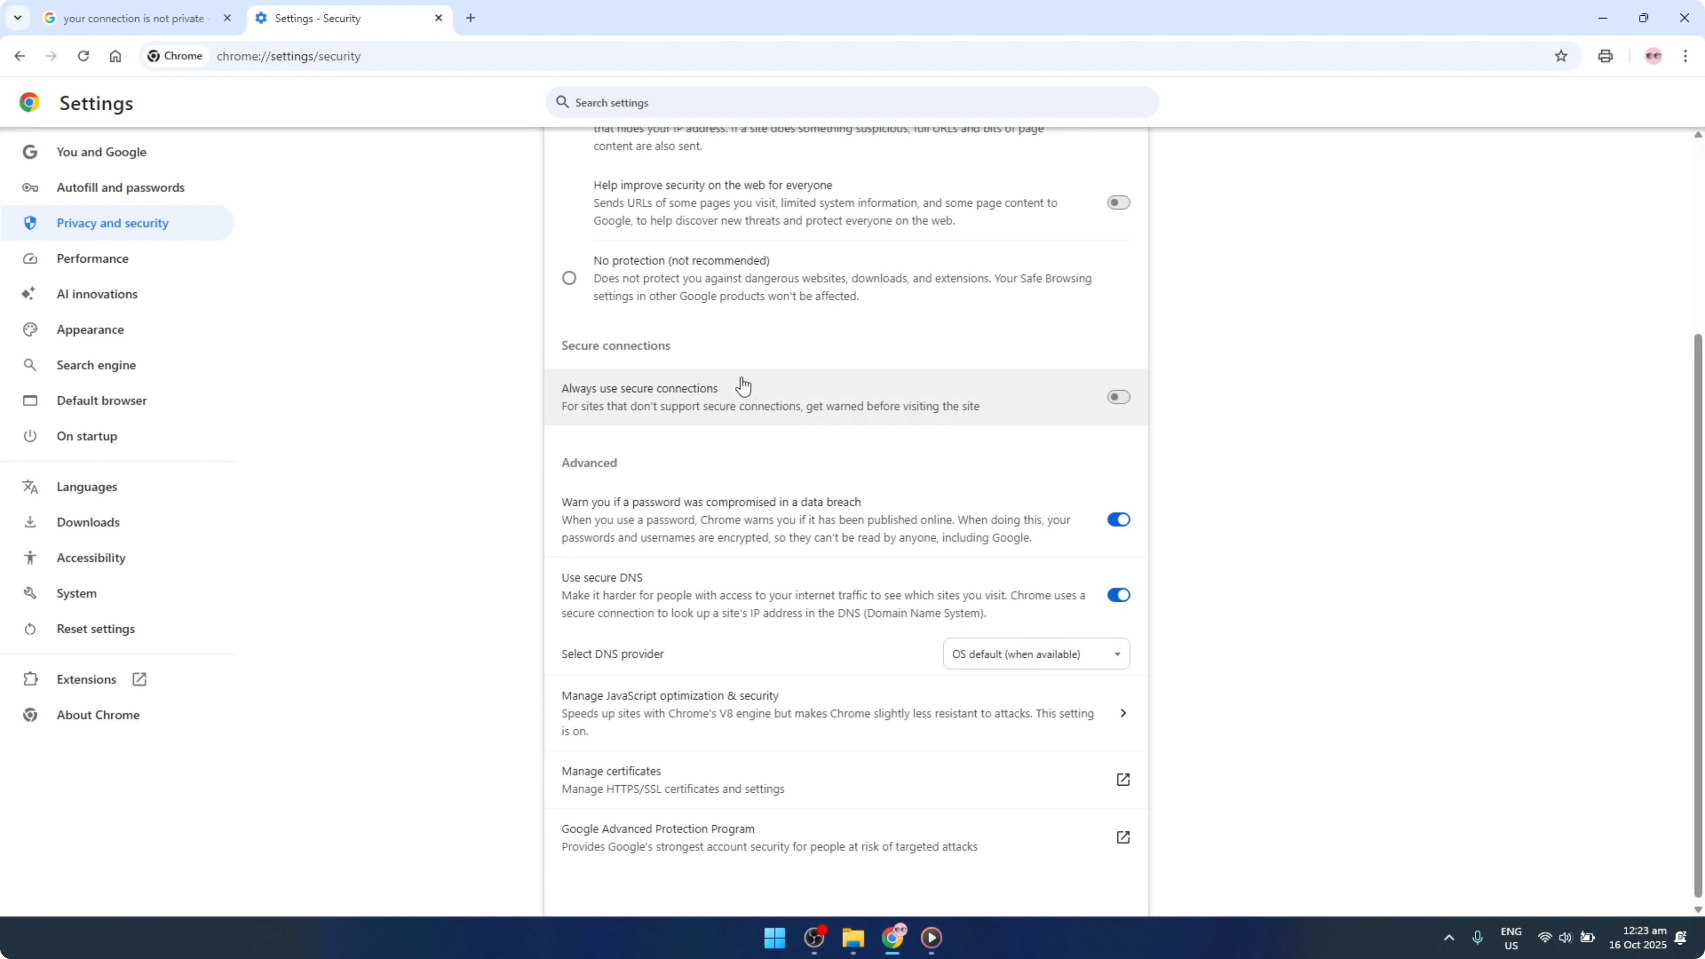Open the Select DNS provider dropdown

tap(1036, 654)
